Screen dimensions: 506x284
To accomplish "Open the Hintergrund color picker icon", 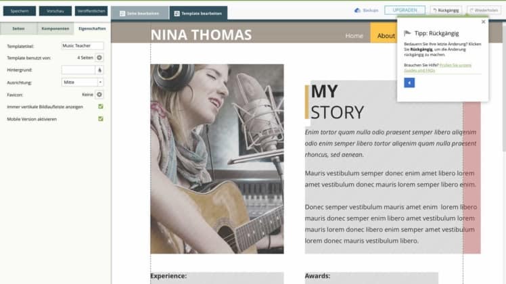I will click(99, 70).
